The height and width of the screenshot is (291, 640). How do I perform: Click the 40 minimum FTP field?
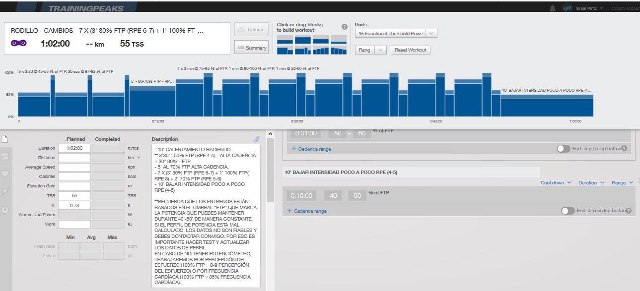pos(333,196)
